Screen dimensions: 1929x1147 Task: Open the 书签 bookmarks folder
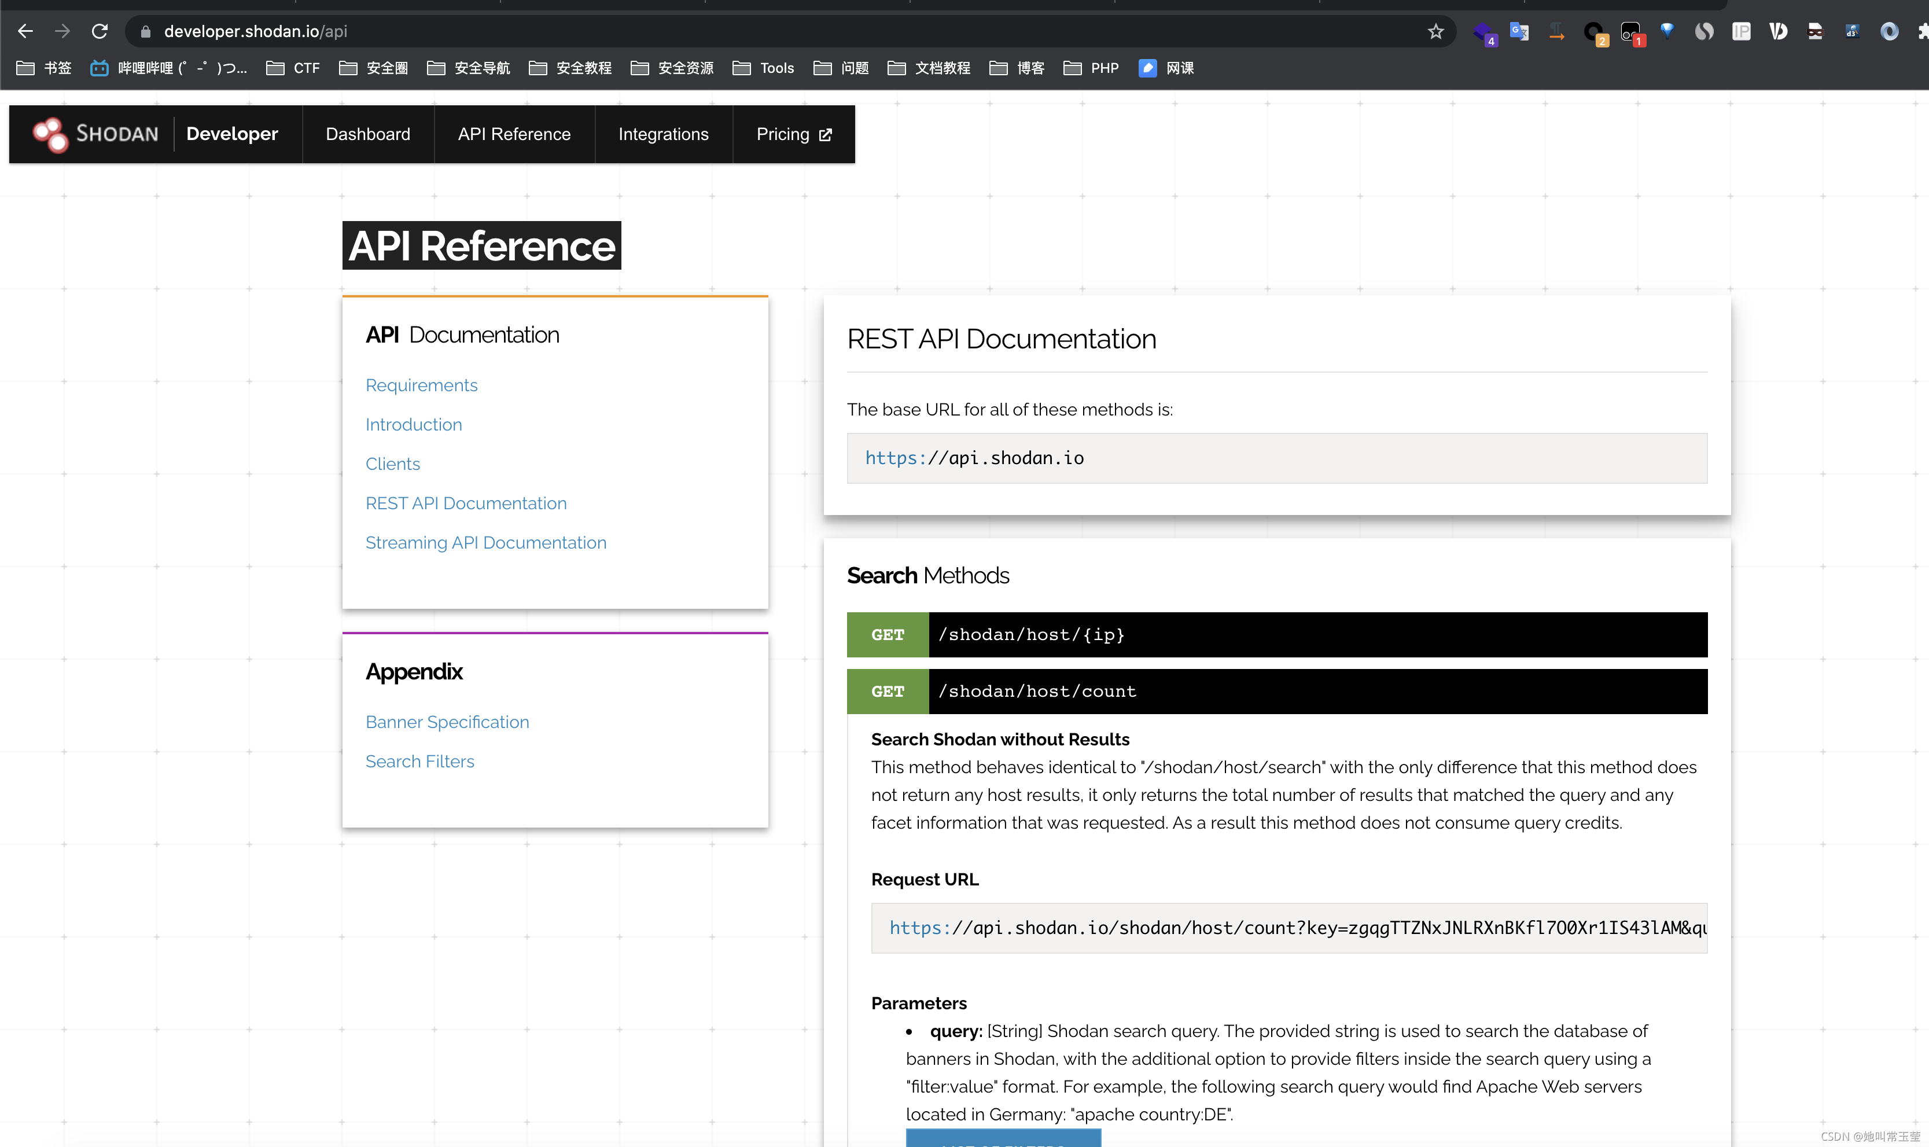(44, 68)
